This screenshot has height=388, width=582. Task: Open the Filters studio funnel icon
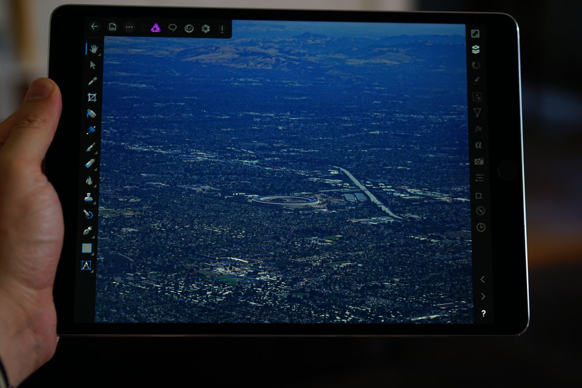(478, 113)
